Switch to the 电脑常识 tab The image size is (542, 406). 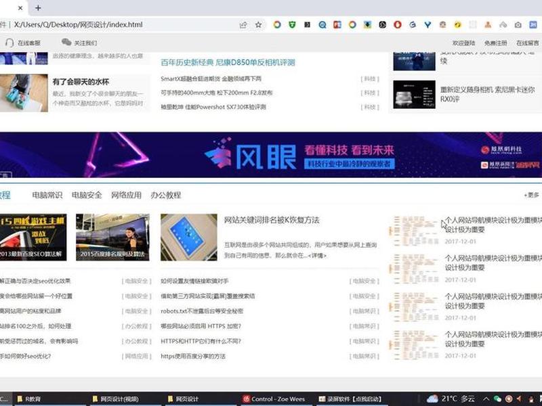point(47,195)
